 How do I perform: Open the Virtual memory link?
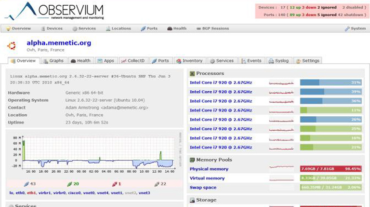coord(207,178)
